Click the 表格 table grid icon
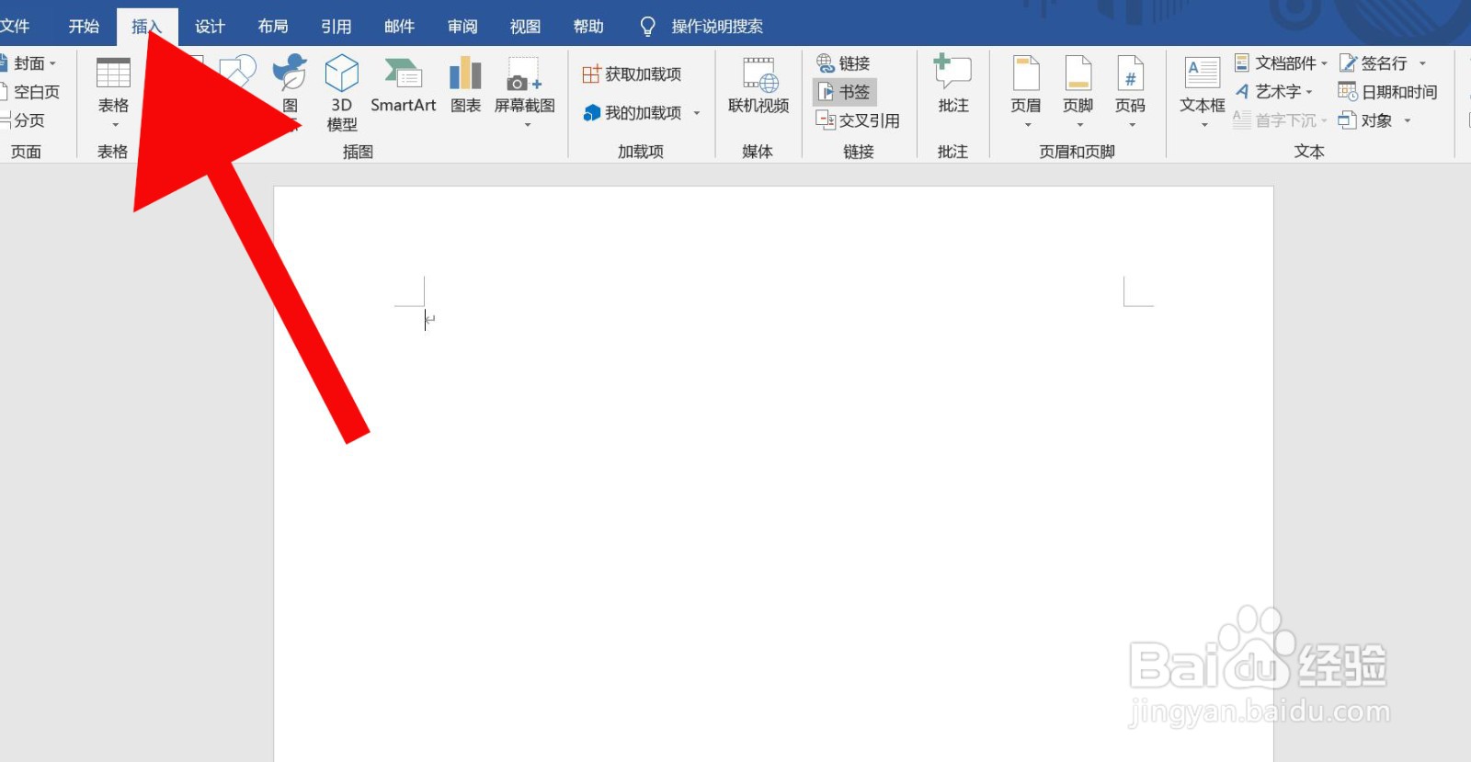This screenshot has height=762, width=1471. 114,73
